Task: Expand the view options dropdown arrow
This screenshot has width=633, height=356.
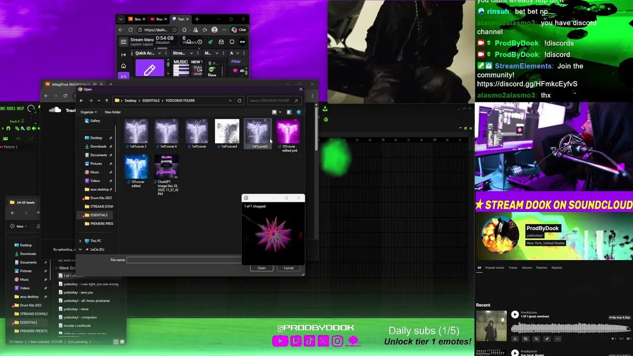Action: 280,112
